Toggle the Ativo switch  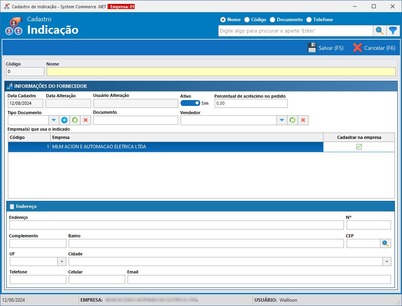190,103
